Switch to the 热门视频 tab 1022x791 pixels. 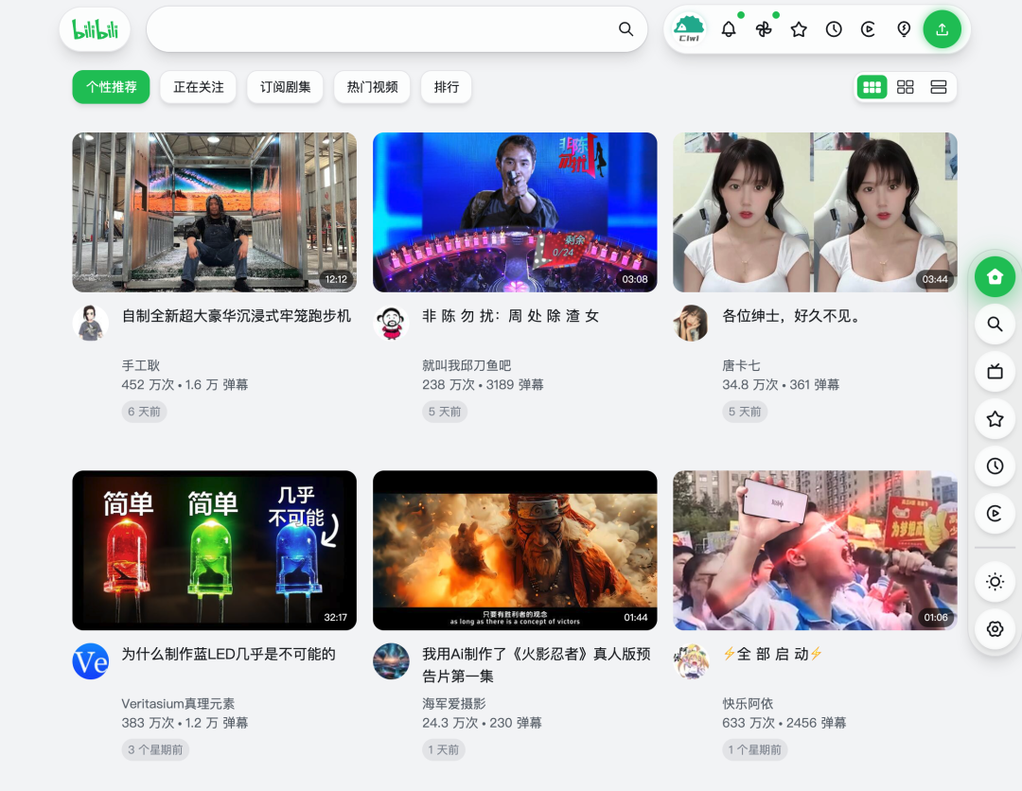tap(372, 87)
